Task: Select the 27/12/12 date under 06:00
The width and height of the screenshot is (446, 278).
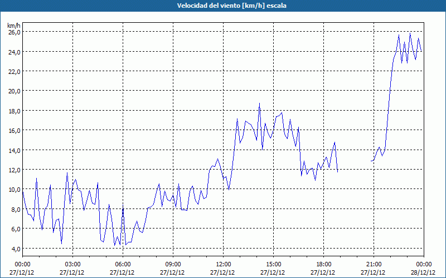Action: click(122, 272)
